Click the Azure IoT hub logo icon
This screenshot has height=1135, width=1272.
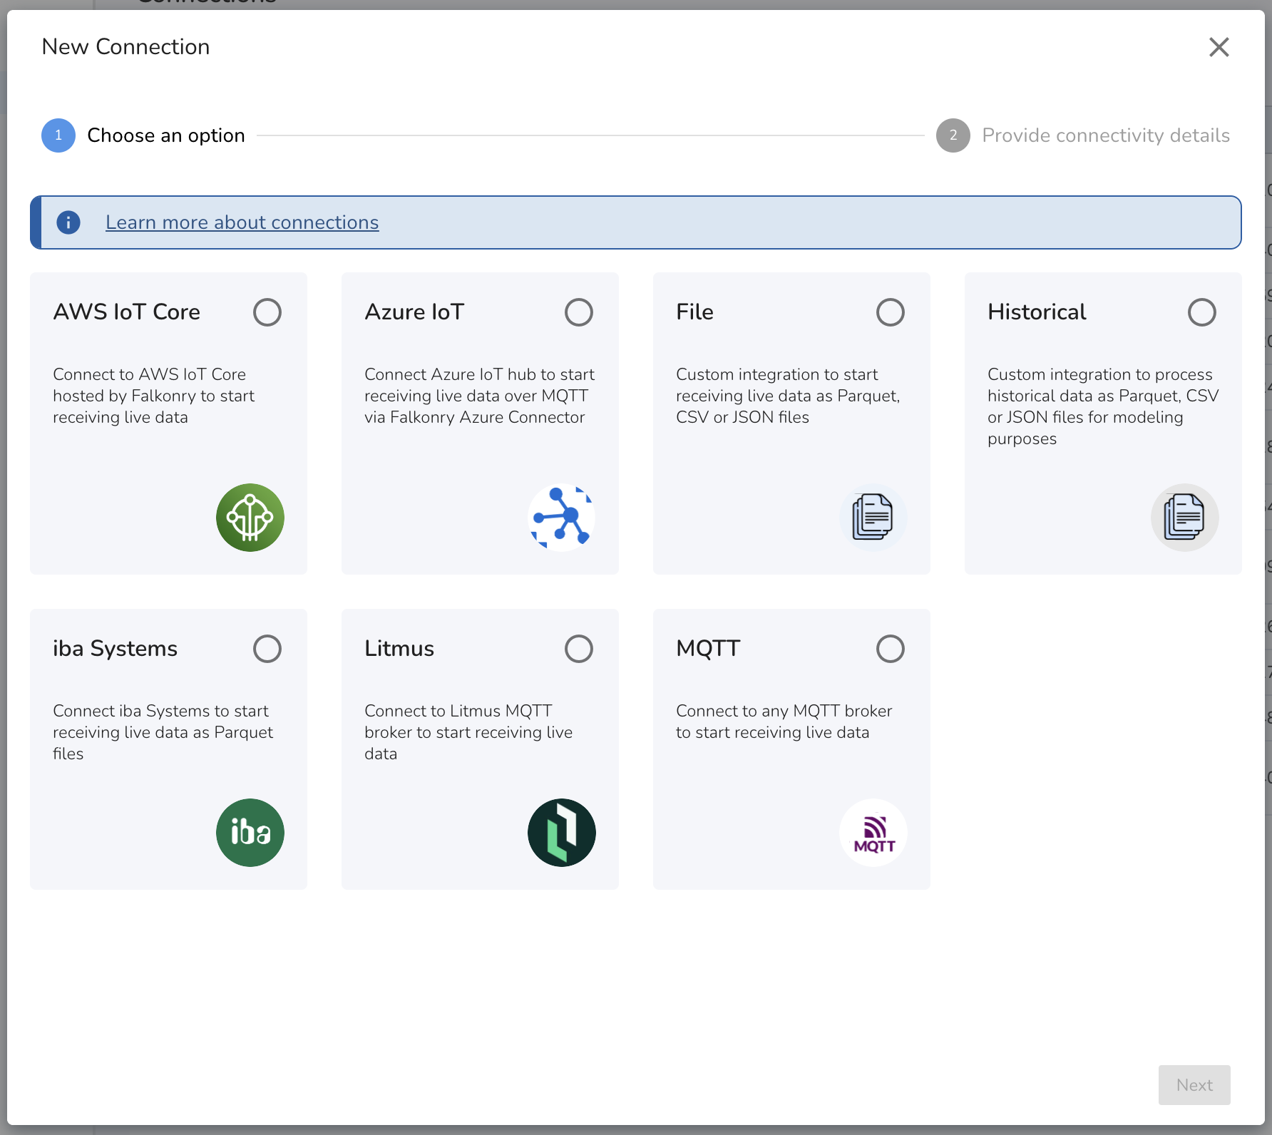(562, 518)
